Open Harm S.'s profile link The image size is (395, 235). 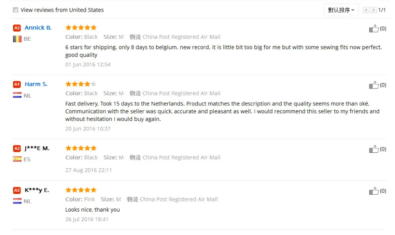coord(36,84)
